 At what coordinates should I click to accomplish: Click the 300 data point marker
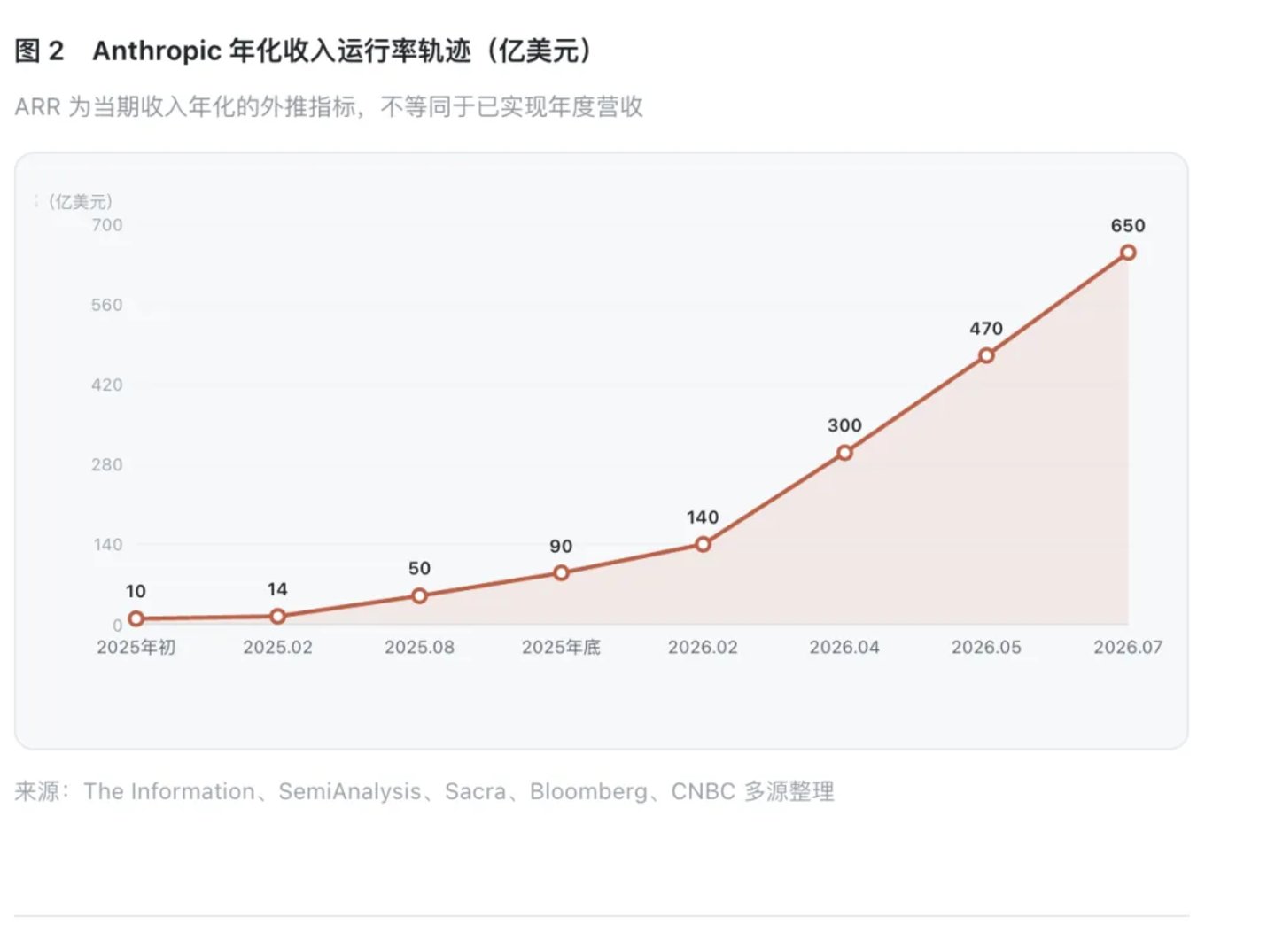tap(844, 453)
